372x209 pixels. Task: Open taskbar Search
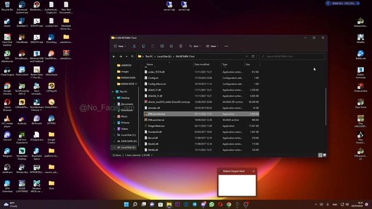[135, 204]
